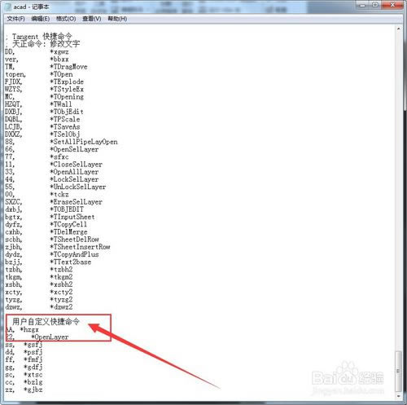407x405 pixels.
Task: Click the '*gjbz' text
Action: point(33,390)
